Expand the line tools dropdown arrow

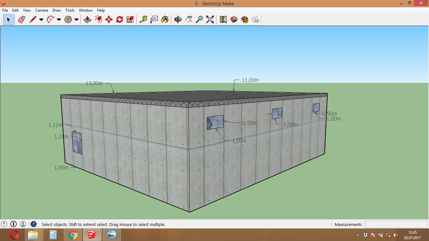pos(41,20)
